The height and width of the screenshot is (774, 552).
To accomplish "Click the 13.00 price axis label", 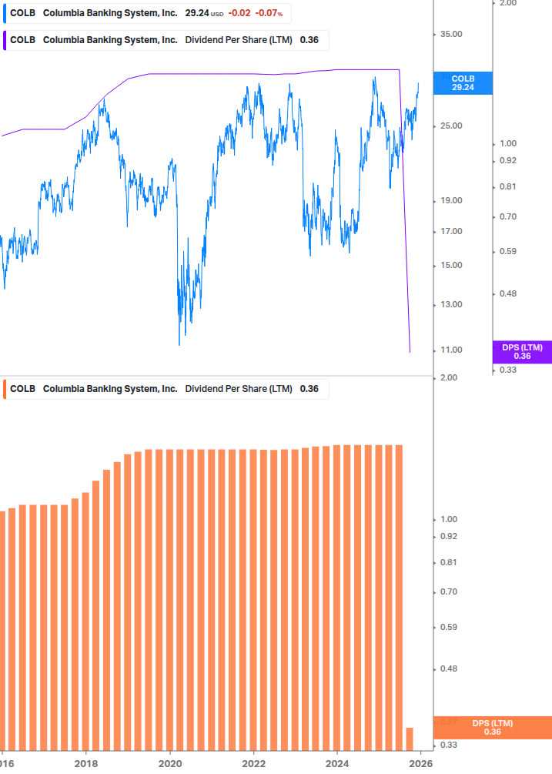I will (x=451, y=304).
